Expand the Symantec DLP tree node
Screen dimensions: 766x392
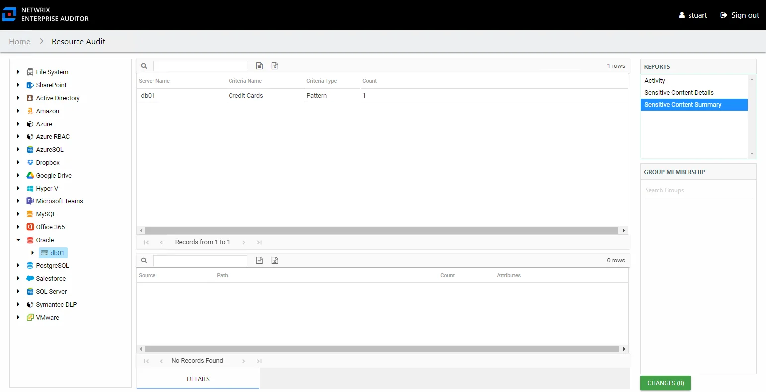[x=18, y=304]
